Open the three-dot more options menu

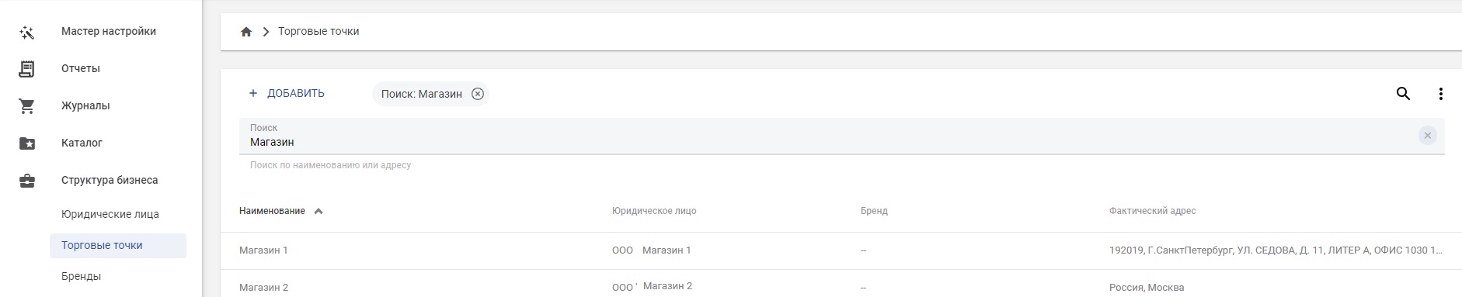click(1440, 94)
